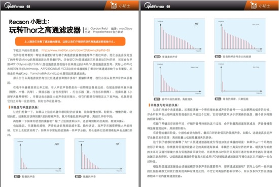Select the middle-of-note spectrum chart

pos(180,78)
